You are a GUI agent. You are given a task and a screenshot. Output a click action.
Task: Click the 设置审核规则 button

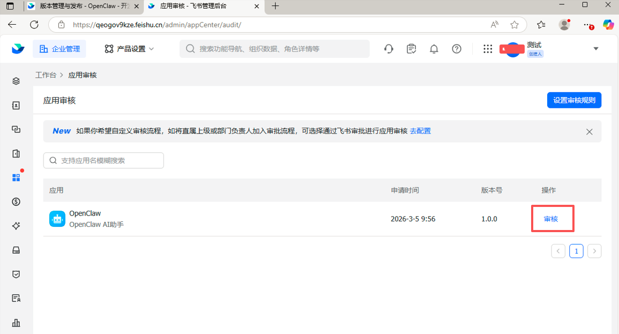[574, 100]
